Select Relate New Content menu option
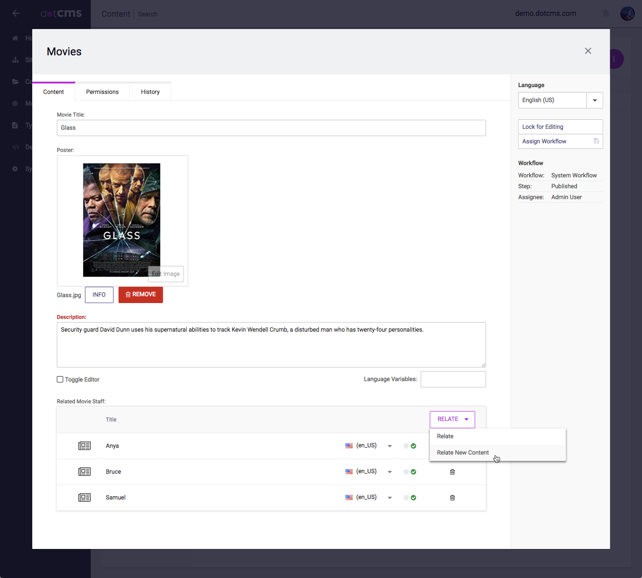 (x=463, y=452)
